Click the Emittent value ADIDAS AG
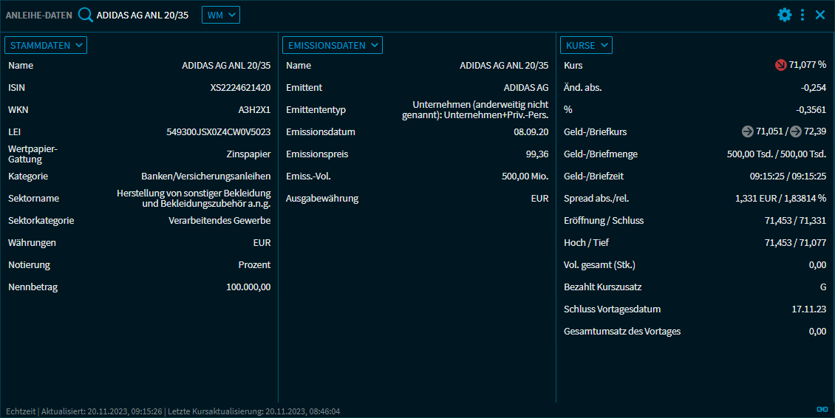This screenshot has width=835, height=418. (526, 88)
